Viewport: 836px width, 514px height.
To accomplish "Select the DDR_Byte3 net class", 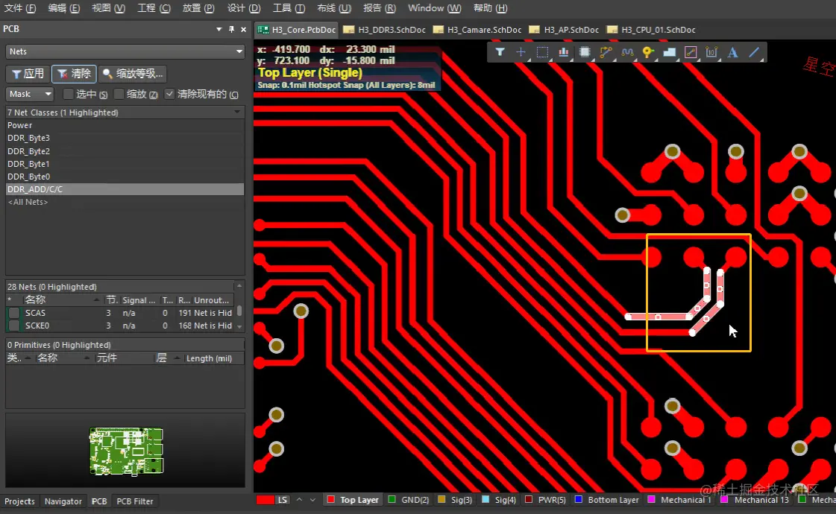I will (125, 138).
